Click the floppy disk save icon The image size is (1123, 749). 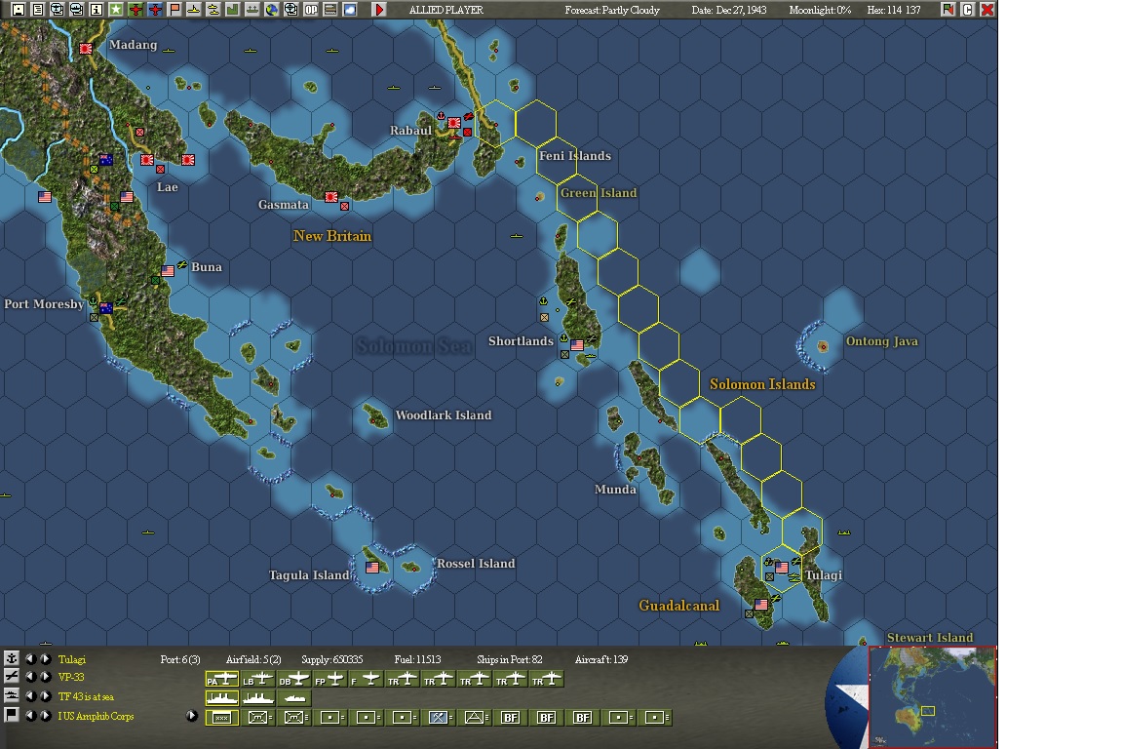19,10
